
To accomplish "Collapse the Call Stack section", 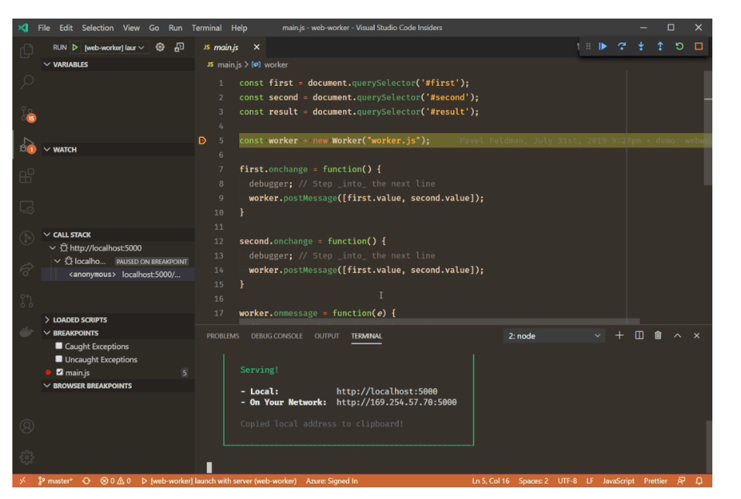I will (118, 234).
